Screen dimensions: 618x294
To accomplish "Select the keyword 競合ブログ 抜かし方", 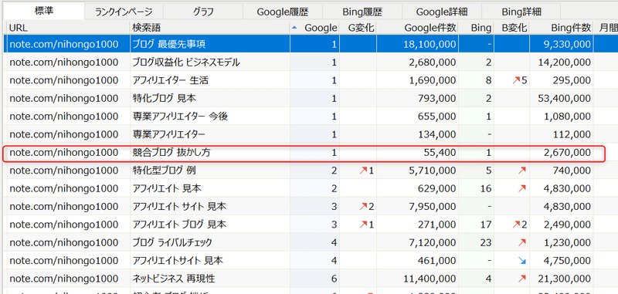I will (x=171, y=153).
